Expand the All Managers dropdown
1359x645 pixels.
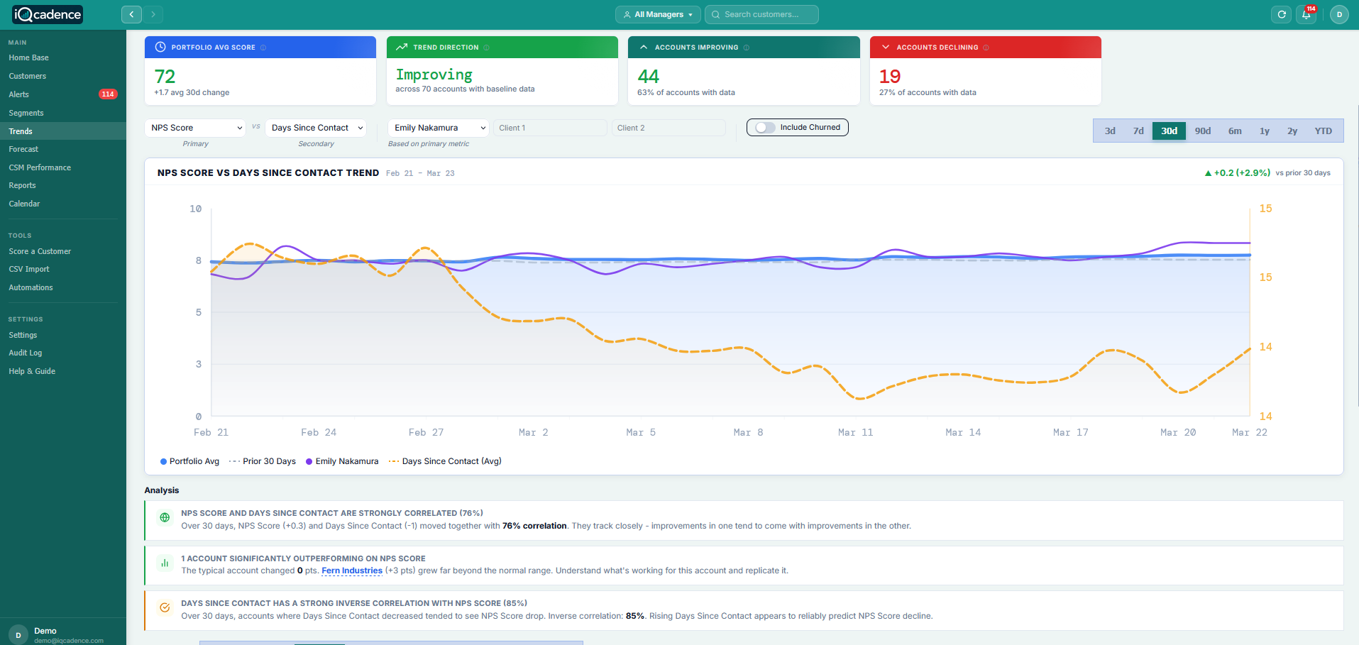click(657, 14)
